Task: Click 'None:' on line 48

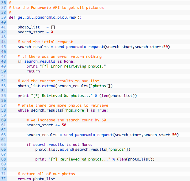Action: pos(70,61)
